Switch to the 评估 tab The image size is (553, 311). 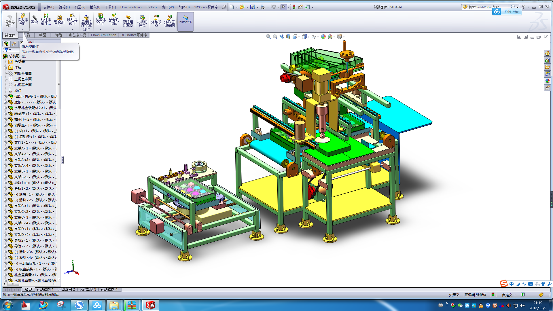pyautogui.click(x=58, y=35)
